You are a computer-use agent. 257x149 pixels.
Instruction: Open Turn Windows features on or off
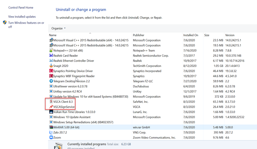(x=26, y=25)
